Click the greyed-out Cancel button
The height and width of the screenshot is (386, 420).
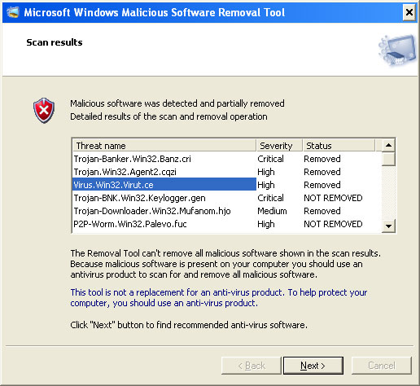[382, 366]
